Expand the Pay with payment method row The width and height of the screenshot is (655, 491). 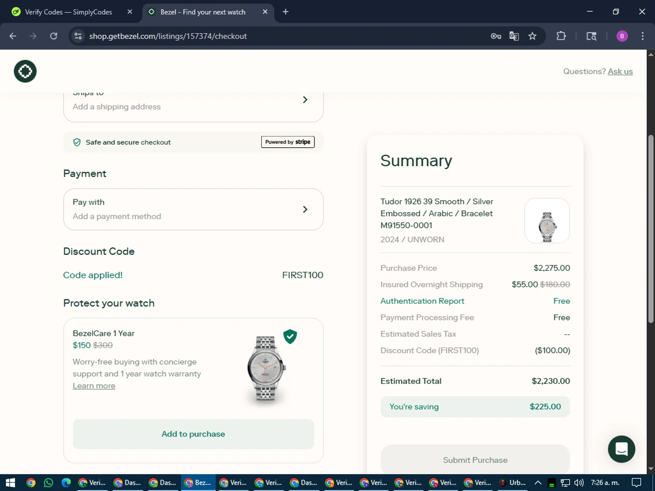[193, 209]
